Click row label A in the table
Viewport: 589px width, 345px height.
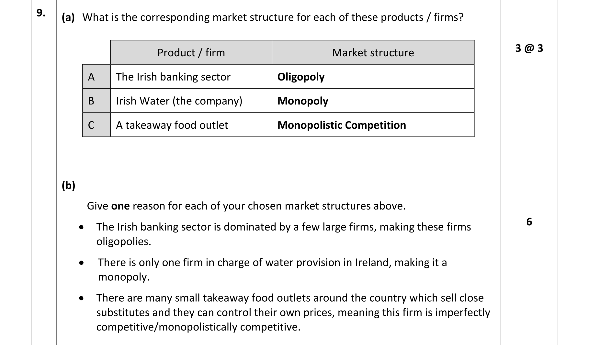coord(91,77)
